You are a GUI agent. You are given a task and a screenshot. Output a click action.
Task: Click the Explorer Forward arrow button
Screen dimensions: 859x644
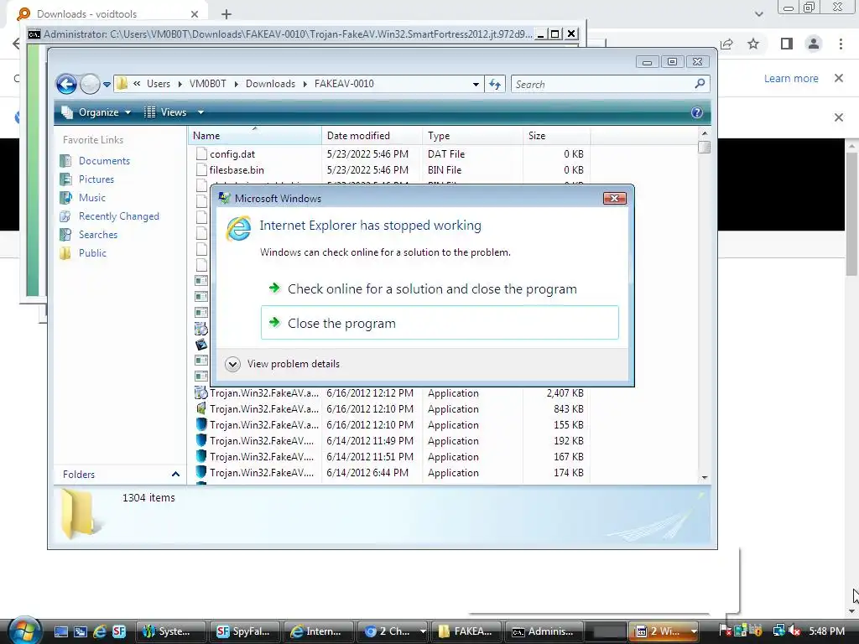pyautogui.click(x=90, y=85)
